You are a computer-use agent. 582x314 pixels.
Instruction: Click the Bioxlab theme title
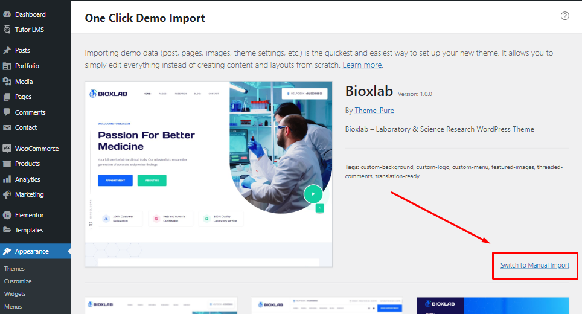(x=369, y=91)
